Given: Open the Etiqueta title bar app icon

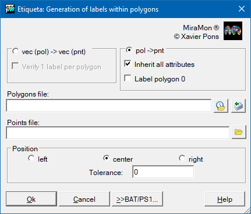Looking at the screenshot, I should coord(10,9).
